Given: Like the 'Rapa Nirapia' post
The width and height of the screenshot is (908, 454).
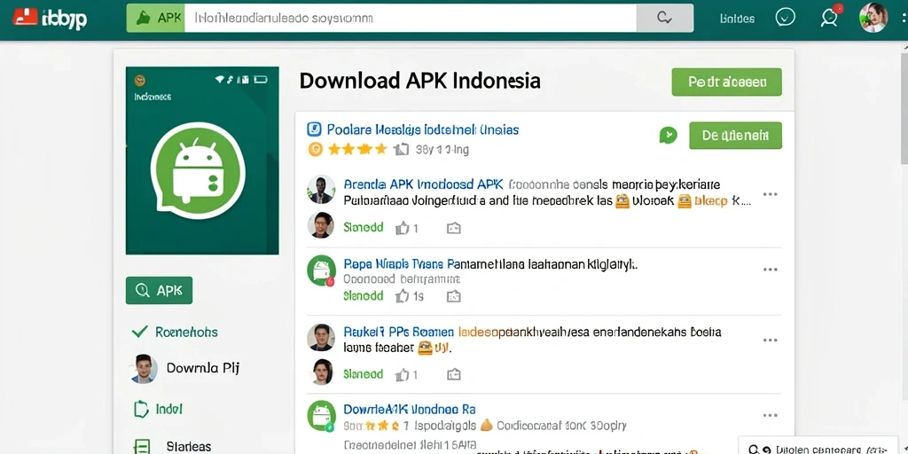Looking at the screenshot, I should click(402, 296).
